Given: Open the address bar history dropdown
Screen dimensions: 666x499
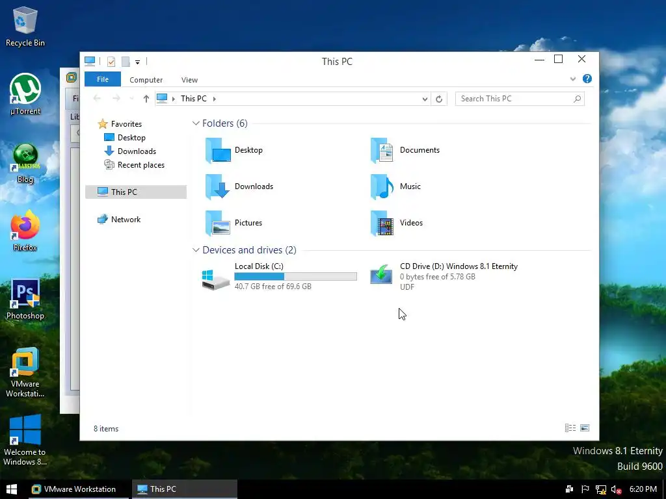Looking at the screenshot, I should pos(425,99).
